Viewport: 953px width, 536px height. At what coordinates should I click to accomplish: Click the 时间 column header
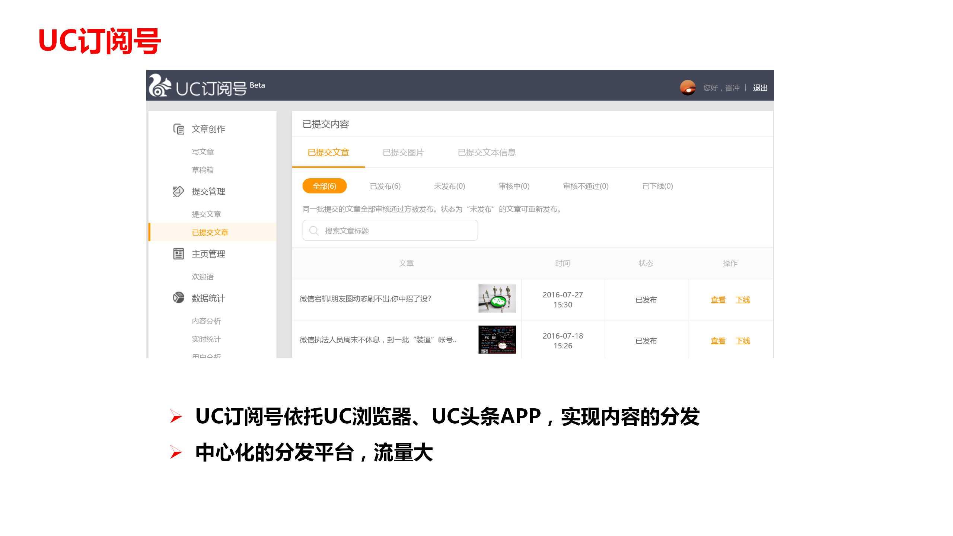pyautogui.click(x=562, y=263)
